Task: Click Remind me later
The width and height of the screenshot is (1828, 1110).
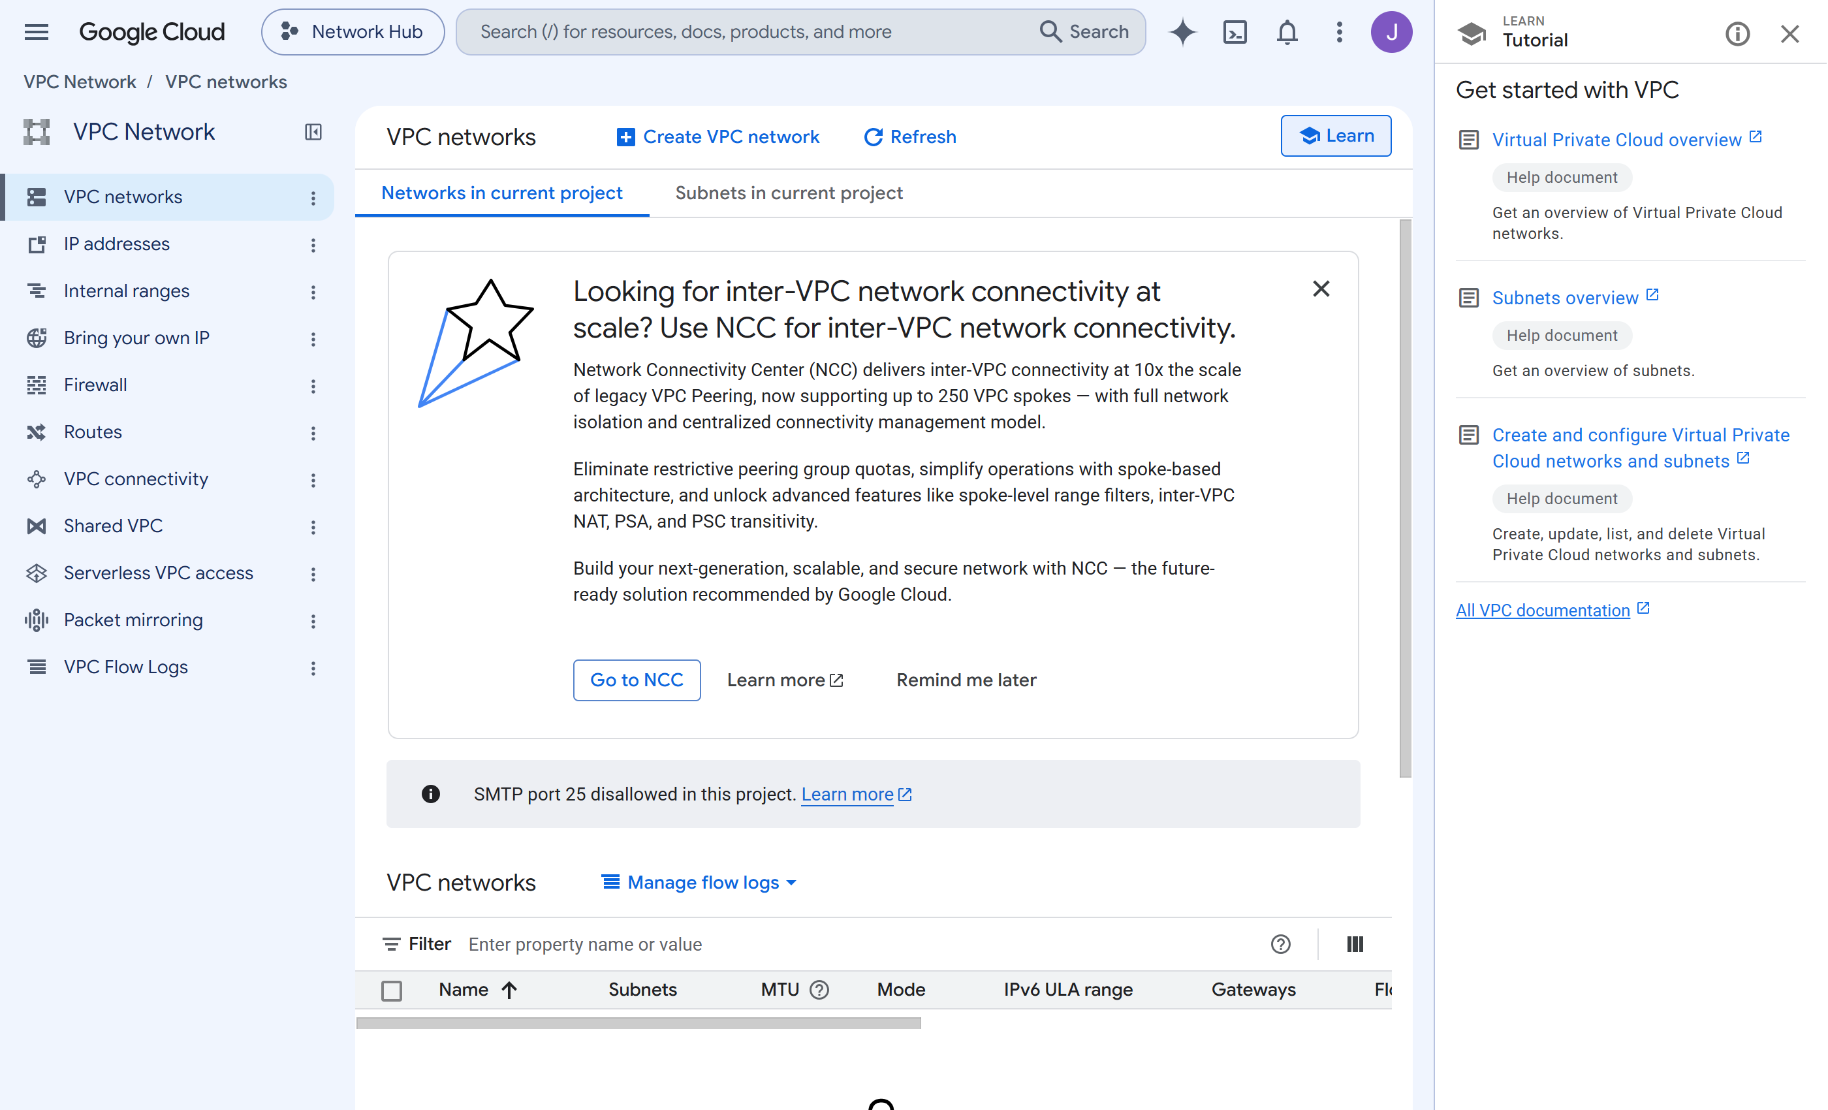Action: (x=966, y=680)
